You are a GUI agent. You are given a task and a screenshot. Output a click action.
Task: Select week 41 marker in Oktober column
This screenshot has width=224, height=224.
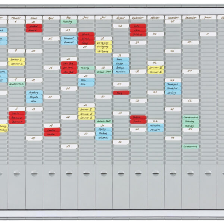[156, 34]
